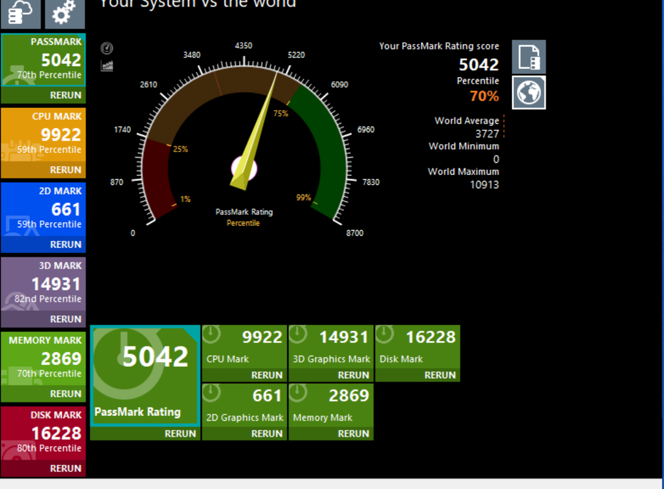664x489 pixels.
Task: Select the distribution chart view icon
Action: click(x=106, y=65)
